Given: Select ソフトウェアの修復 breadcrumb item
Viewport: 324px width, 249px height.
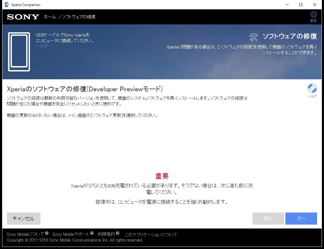Looking at the screenshot, I should coord(79,17).
